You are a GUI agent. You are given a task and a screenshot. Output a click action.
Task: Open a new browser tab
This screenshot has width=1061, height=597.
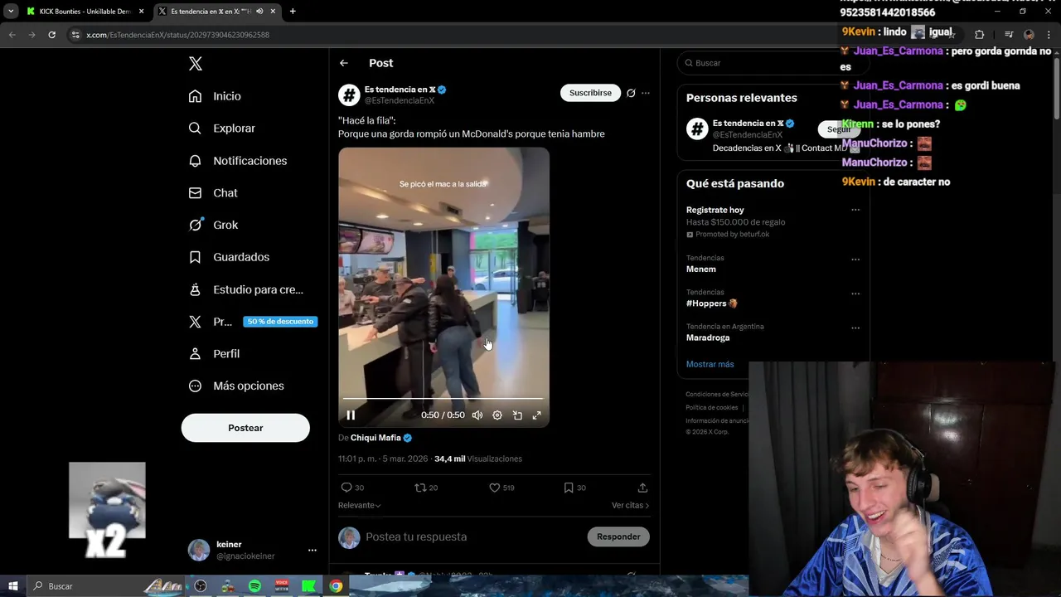pyautogui.click(x=293, y=12)
